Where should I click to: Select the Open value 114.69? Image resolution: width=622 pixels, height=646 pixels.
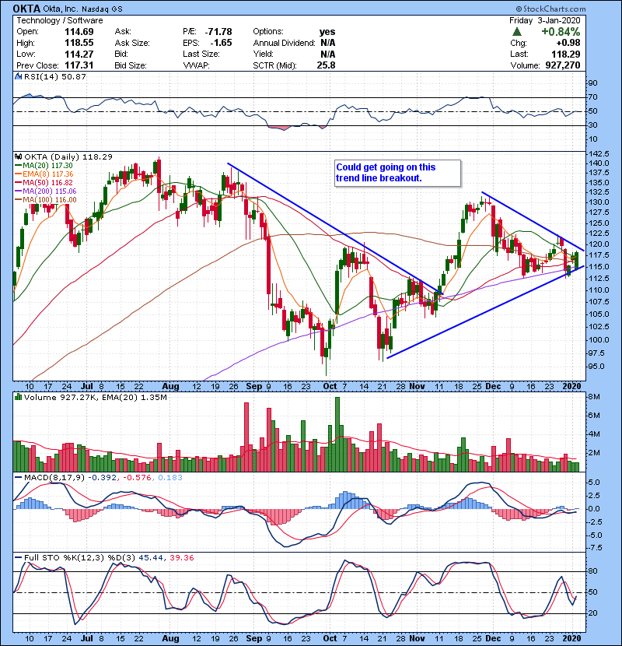[79, 32]
